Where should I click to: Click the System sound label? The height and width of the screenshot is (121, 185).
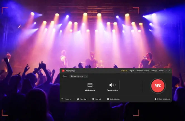click(x=113, y=90)
